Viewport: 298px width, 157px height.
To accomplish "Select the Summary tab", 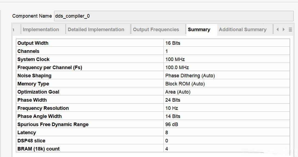I will pos(199,30).
